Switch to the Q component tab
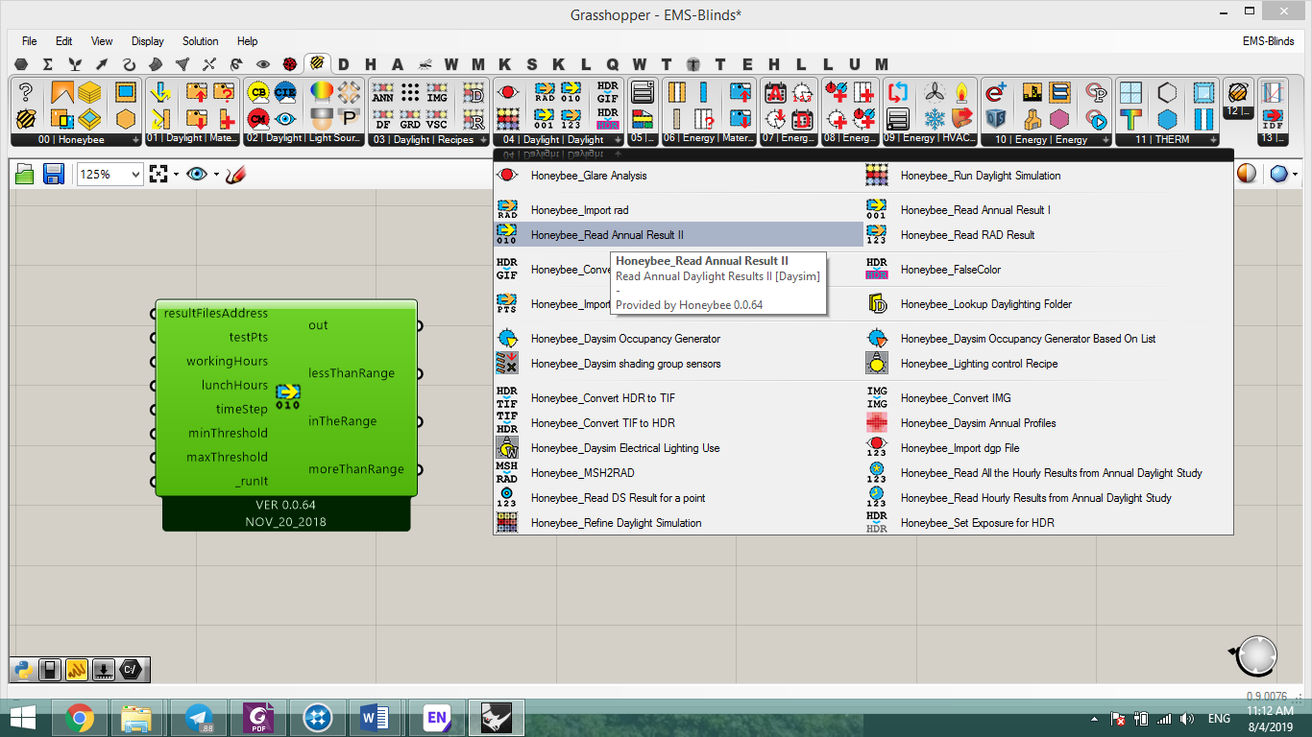Screen dimensions: 1312x737 click(612, 64)
